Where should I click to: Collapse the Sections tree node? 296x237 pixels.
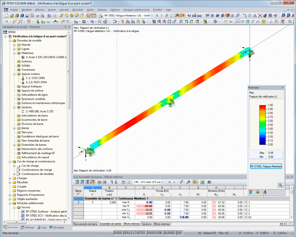tap(14, 107)
